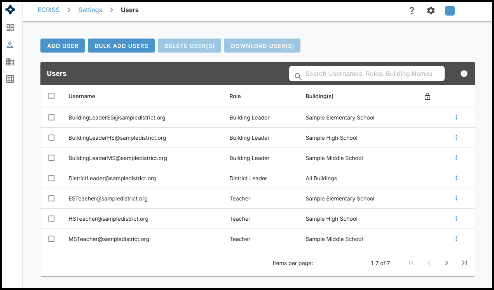Click the info icon in Users header
494x290 pixels.
pos(464,74)
